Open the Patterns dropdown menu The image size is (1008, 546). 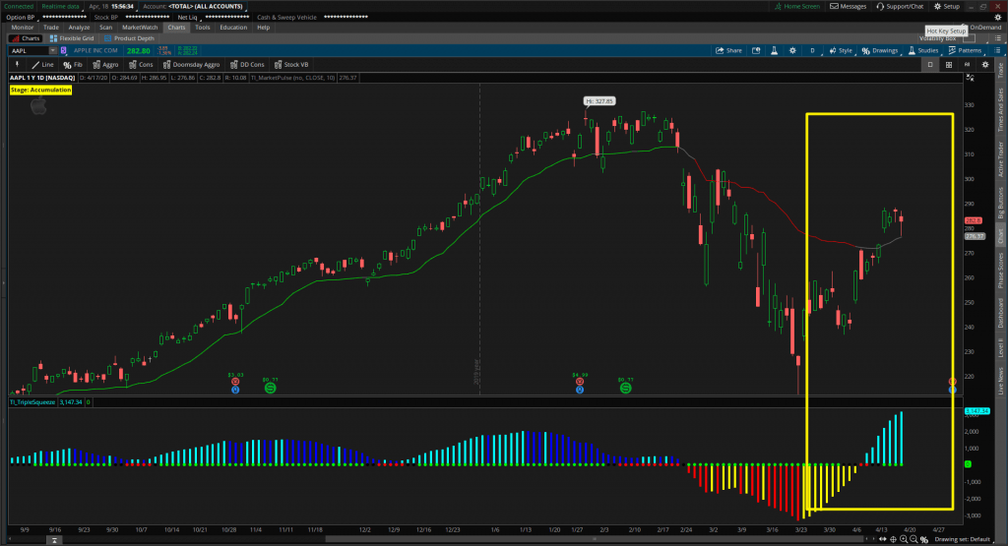(x=965, y=50)
